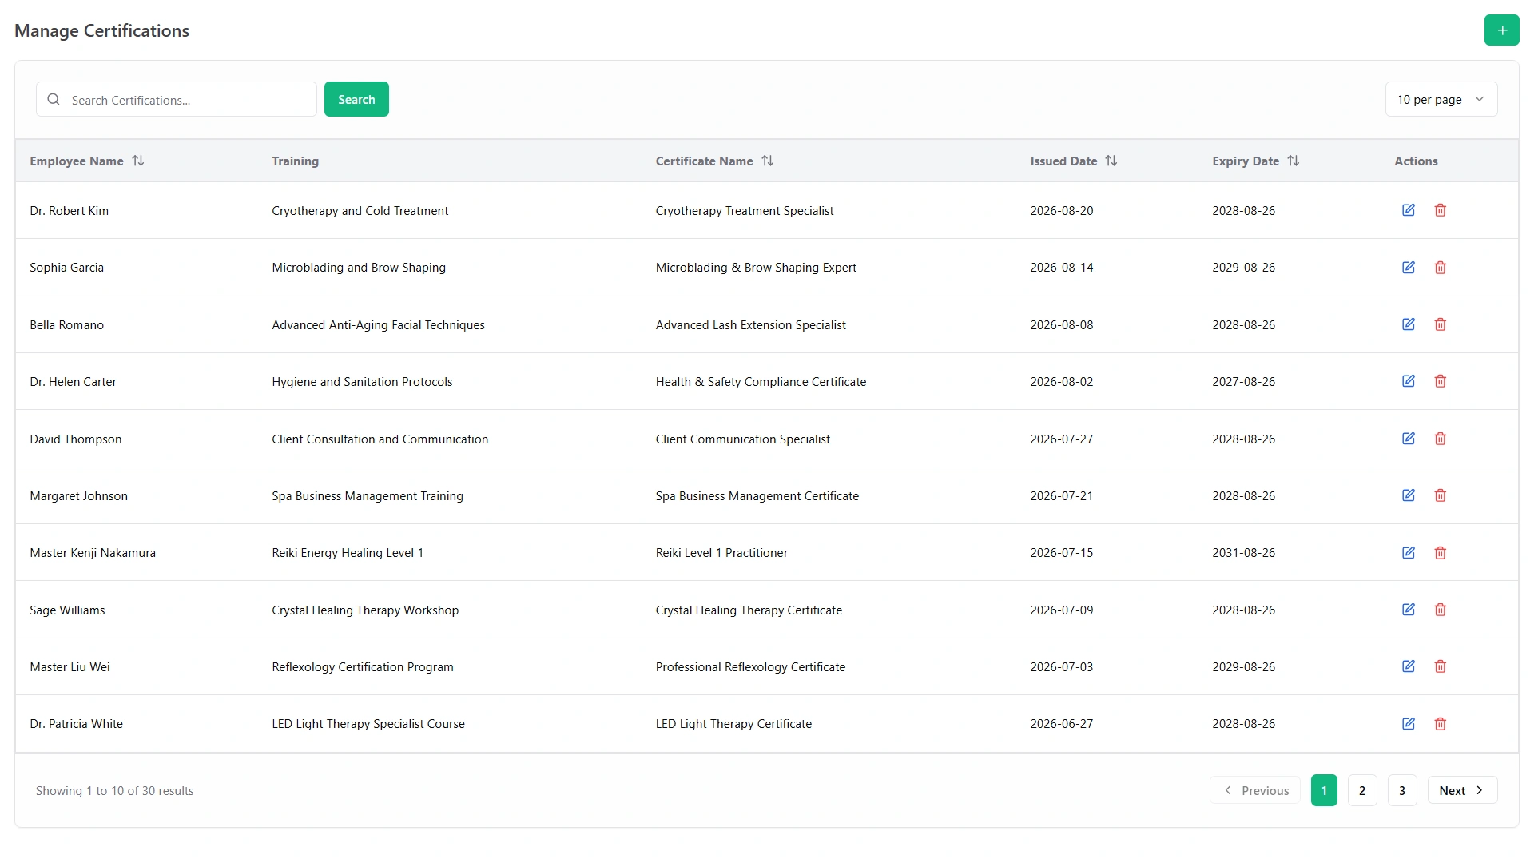Delete Sage Williams's certification
The width and height of the screenshot is (1534, 863).
[1440, 610]
